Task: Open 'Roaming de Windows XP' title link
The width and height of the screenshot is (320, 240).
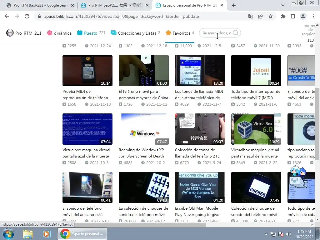Action: click(142, 153)
